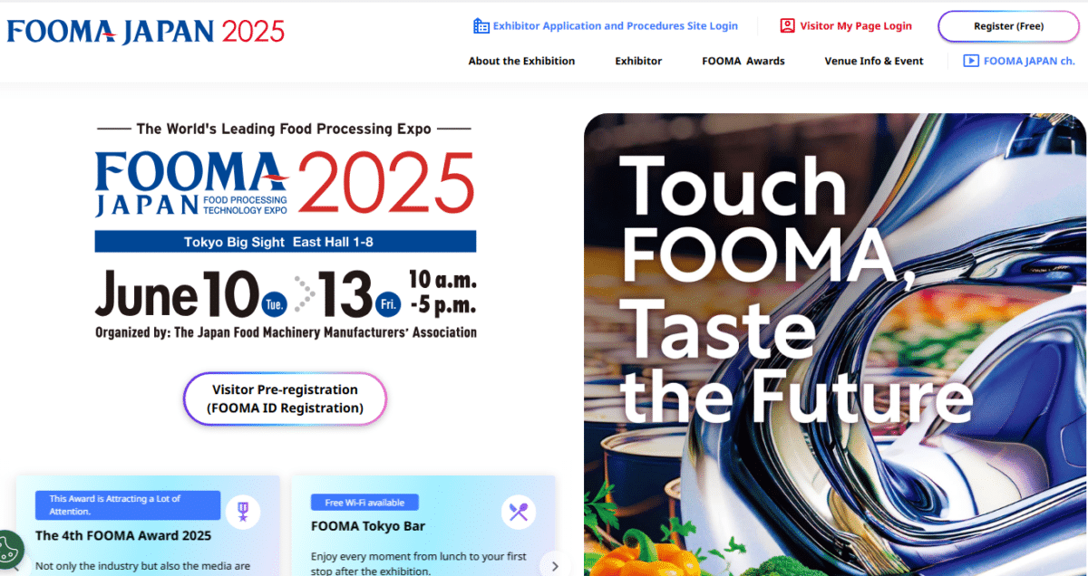Click the person icon beside Visitor My Page Login
The image size is (1088, 576).
787,26
